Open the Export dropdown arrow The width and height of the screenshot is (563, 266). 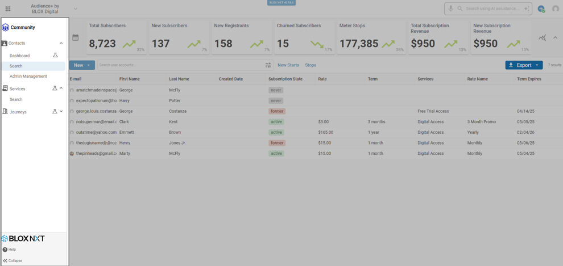537,65
